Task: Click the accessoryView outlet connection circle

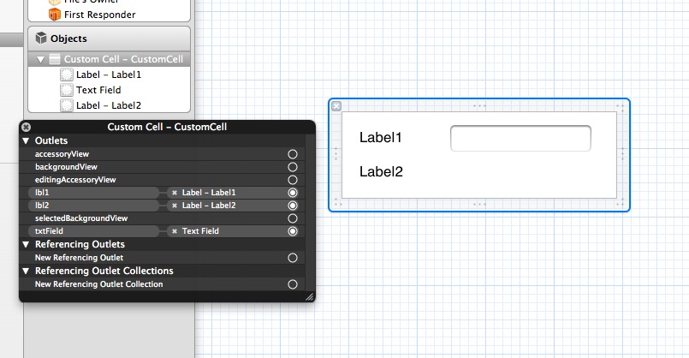Action: click(x=293, y=154)
